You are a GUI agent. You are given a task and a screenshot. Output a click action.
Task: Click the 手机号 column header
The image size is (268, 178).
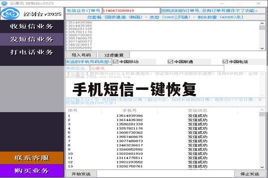[130, 110]
